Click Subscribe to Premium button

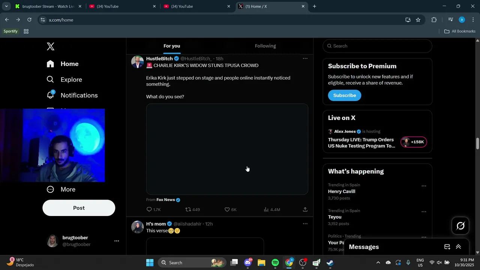[345, 95]
